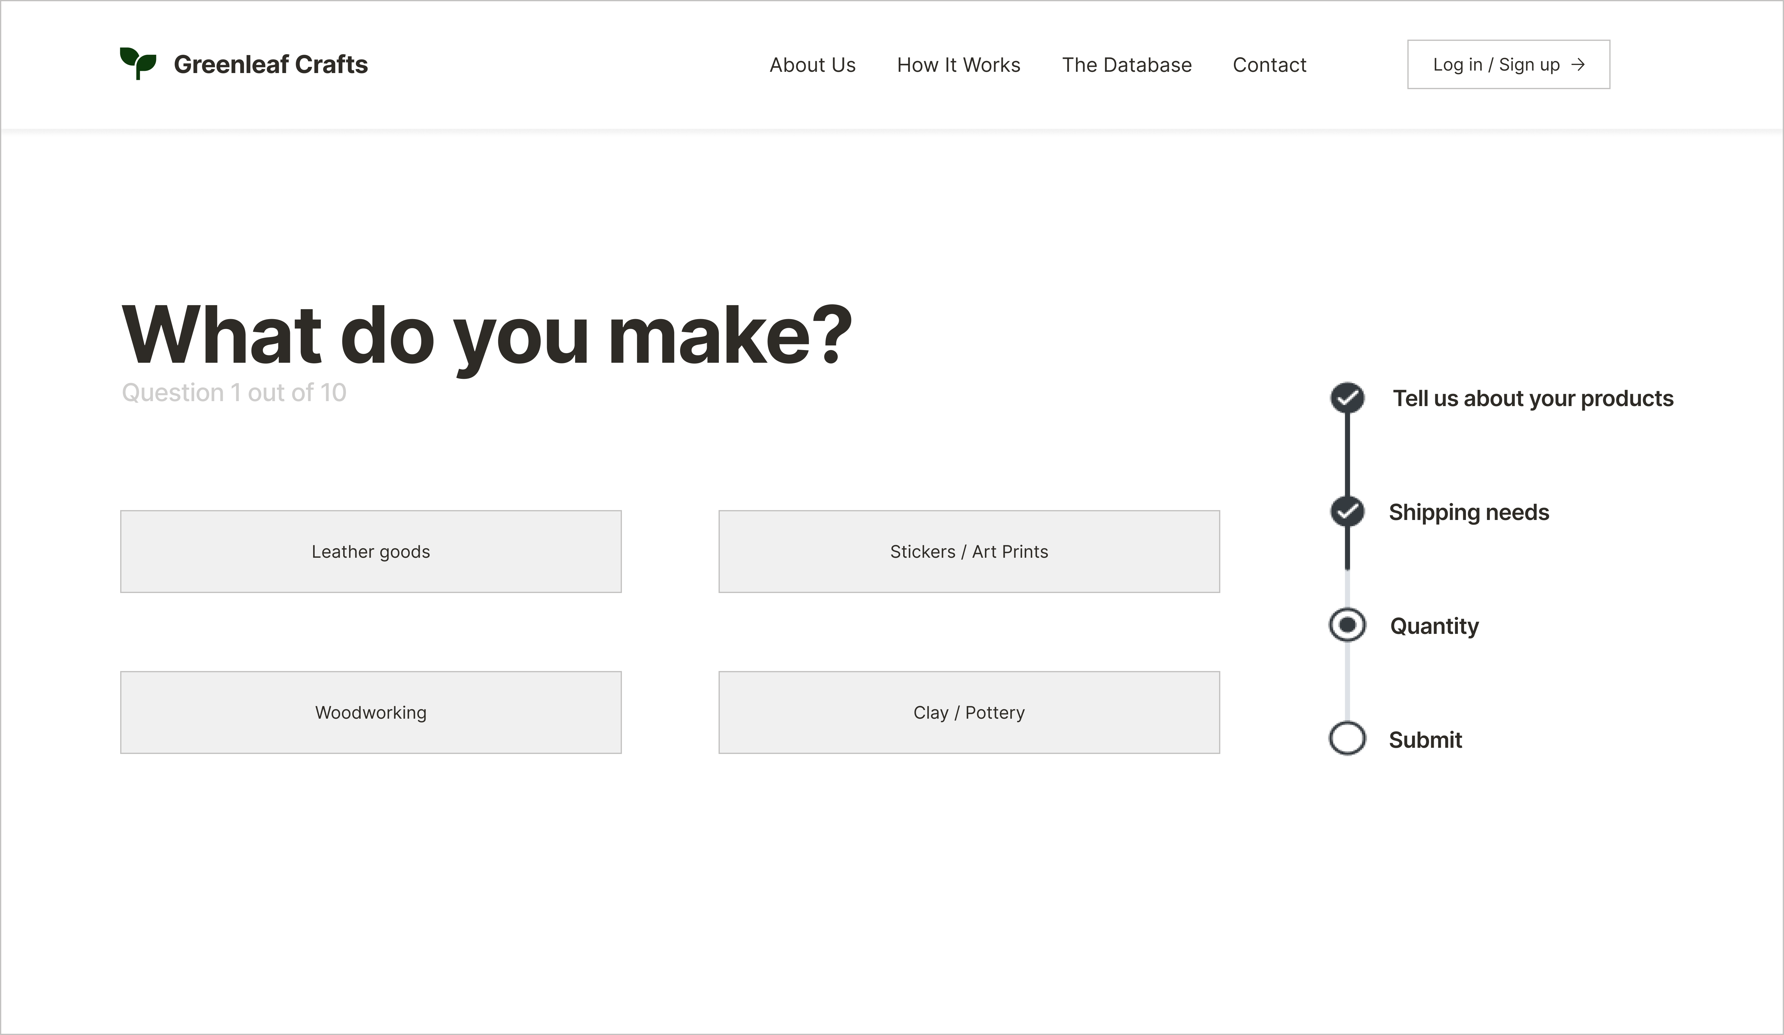Open the About Us menu item
This screenshot has height=1035, width=1784.
coord(812,65)
